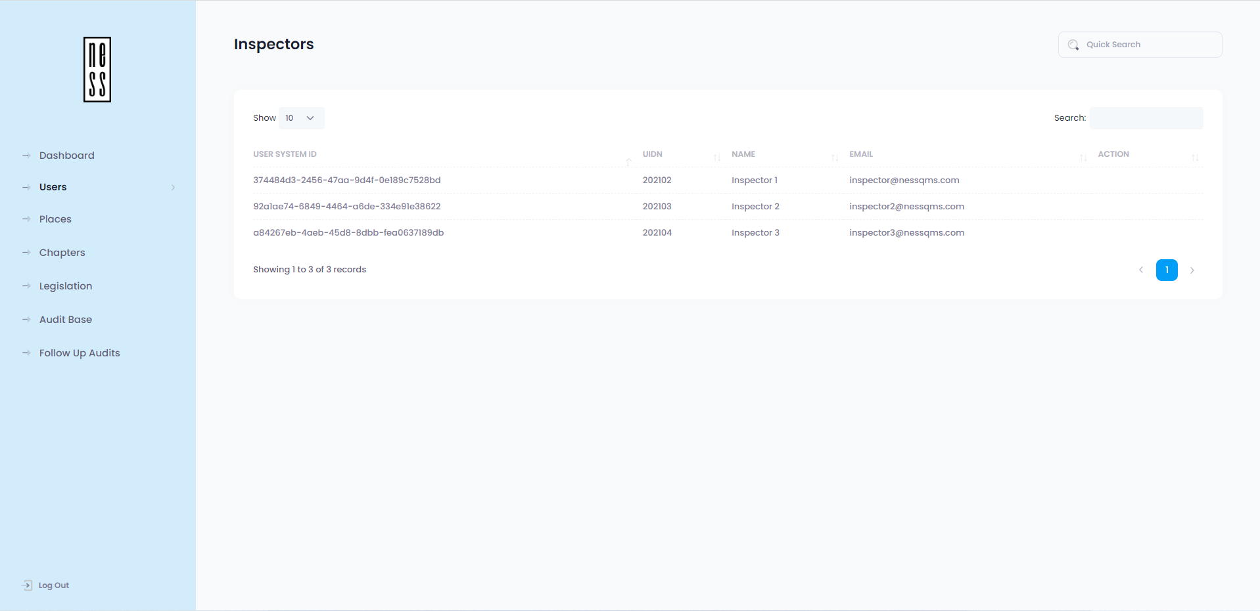Open Follow Up Audits page
The height and width of the screenshot is (611, 1260).
click(x=79, y=353)
